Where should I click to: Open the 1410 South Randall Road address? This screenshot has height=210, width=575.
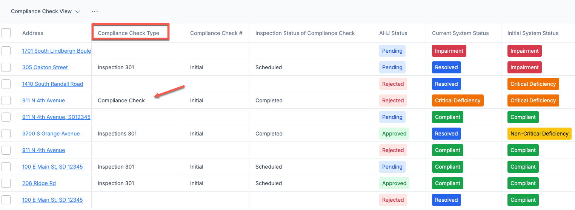(52, 84)
